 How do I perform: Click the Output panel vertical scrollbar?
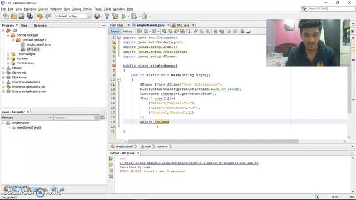tap(352, 174)
